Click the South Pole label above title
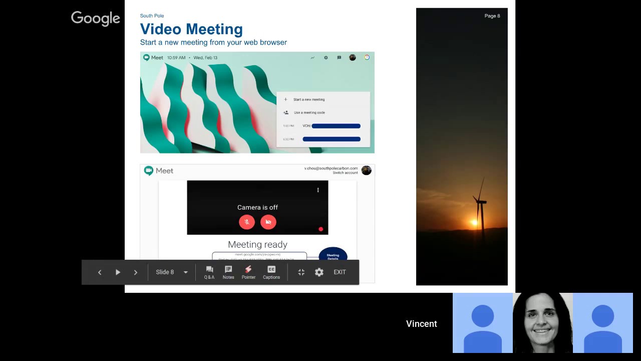The image size is (641, 361). click(152, 16)
